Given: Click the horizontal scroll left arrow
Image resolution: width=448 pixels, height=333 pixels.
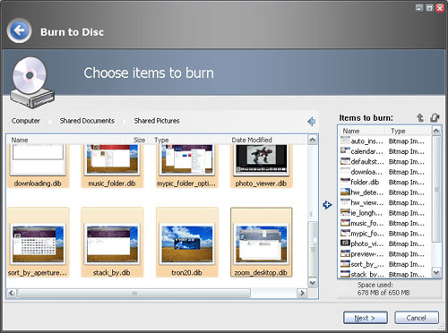Looking at the screenshot, I should pyautogui.click(x=12, y=293).
